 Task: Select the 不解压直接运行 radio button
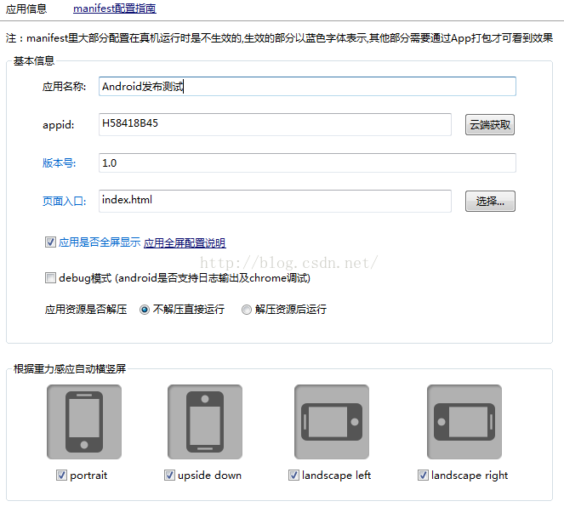click(x=145, y=310)
